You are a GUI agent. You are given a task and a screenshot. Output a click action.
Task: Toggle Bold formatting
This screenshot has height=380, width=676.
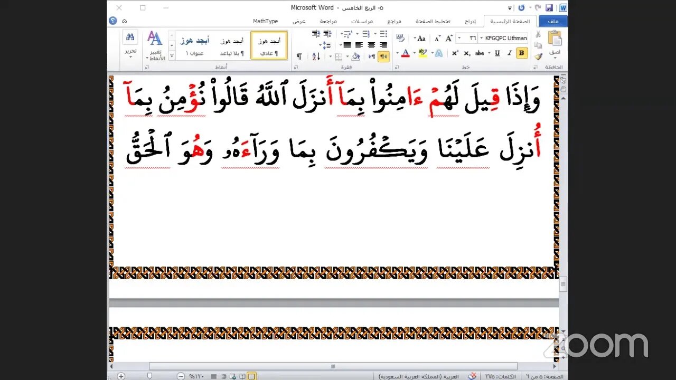point(522,53)
